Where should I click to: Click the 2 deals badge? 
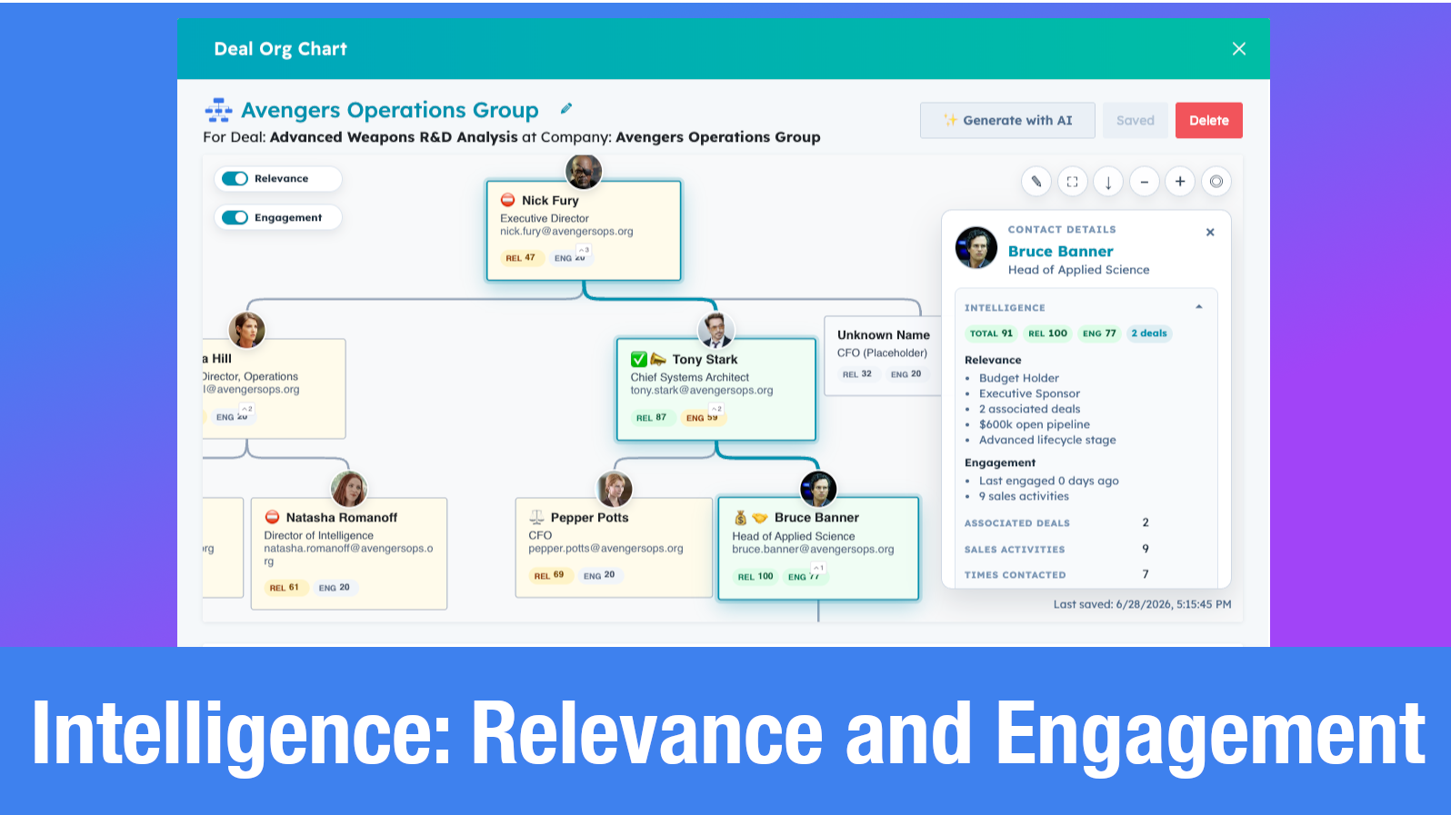coord(1149,333)
